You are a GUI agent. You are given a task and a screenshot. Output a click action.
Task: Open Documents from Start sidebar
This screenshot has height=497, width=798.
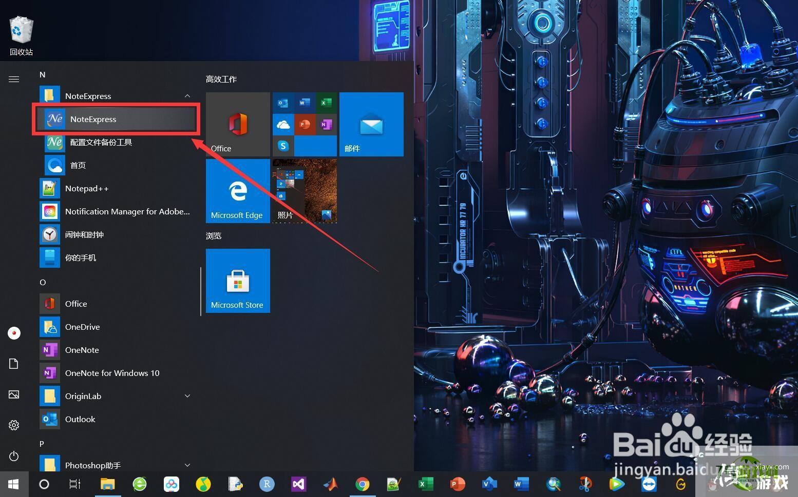[x=14, y=364]
